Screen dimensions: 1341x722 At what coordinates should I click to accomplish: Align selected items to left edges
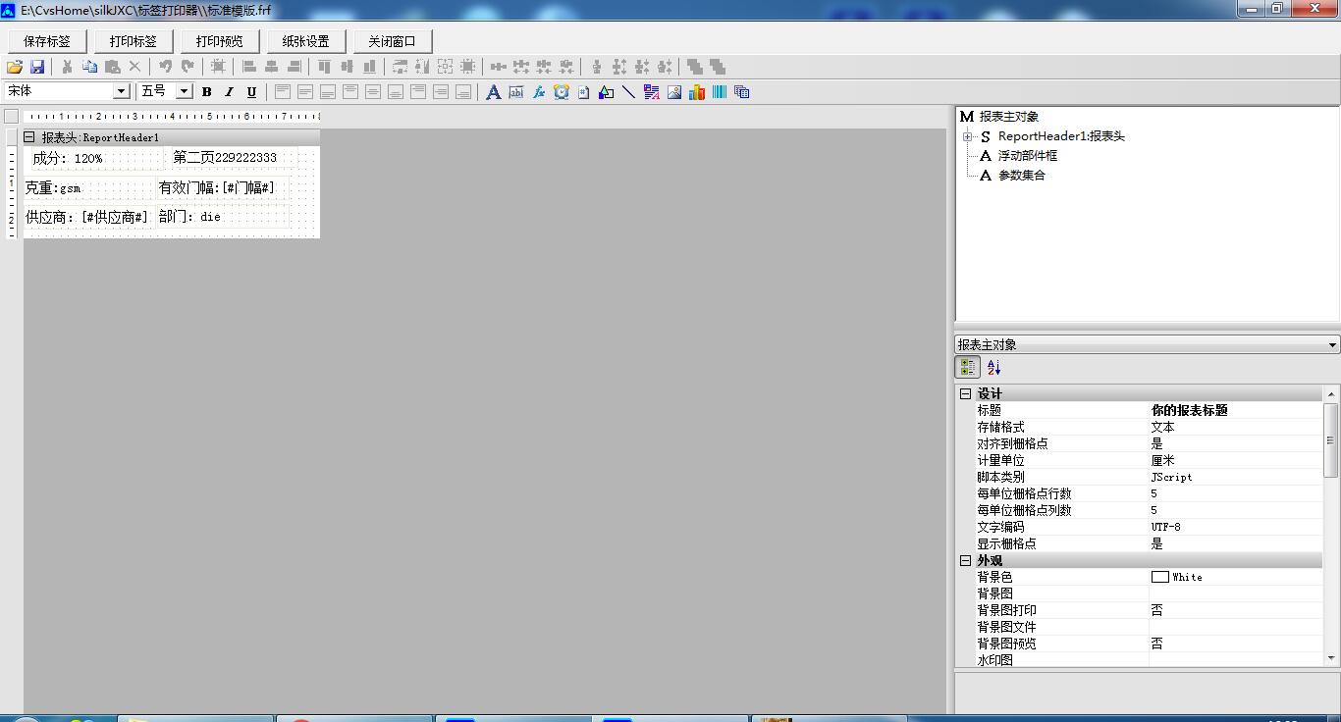pyautogui.click(x=248, y=67)
